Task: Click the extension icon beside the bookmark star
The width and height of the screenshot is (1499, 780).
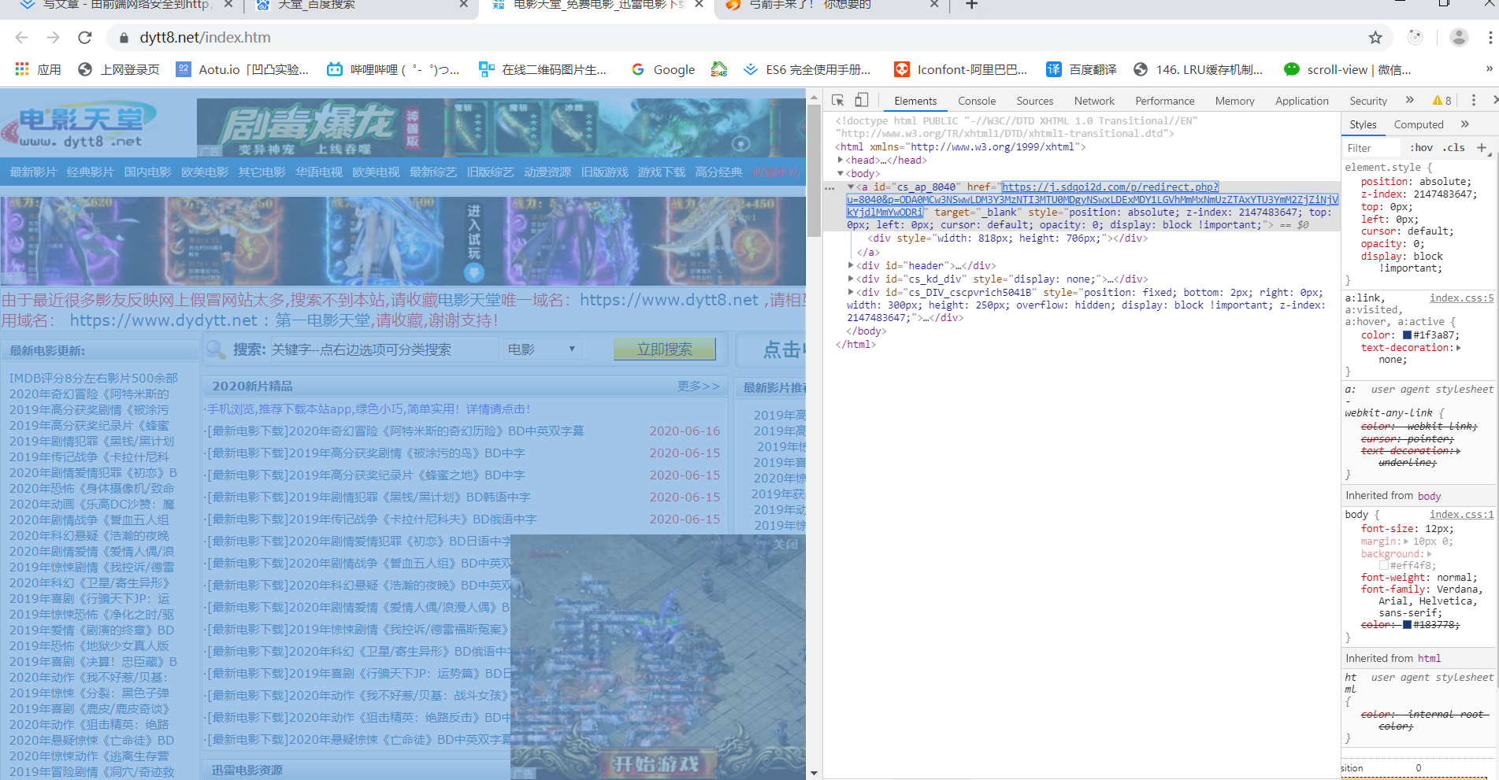Action: click(1415, 38)
